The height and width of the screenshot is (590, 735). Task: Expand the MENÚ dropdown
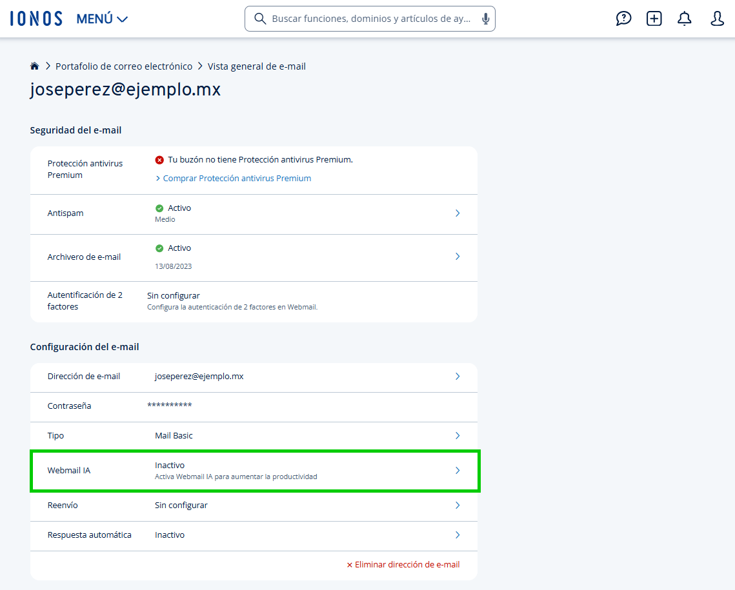102,19
